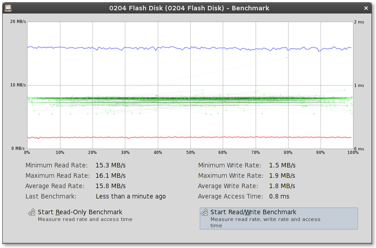
Task: Select the Average Access Time value 0.8 ms
Action: click(279, 196)
